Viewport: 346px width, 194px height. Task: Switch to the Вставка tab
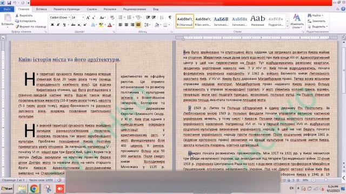click(41, 9)
